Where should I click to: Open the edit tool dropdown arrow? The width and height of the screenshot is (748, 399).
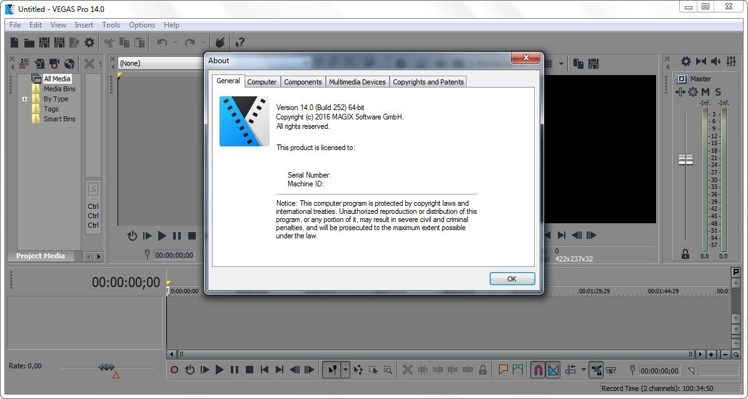click(x=345, y=370)
